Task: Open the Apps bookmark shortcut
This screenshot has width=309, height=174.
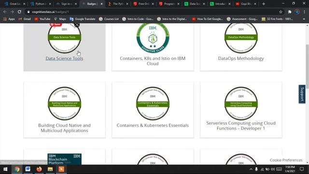Action: click(9, 19)
